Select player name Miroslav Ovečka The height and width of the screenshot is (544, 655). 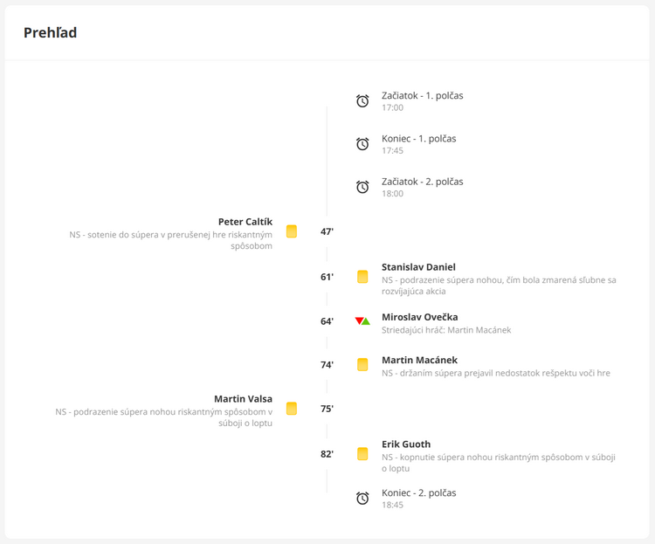point(420,317)
